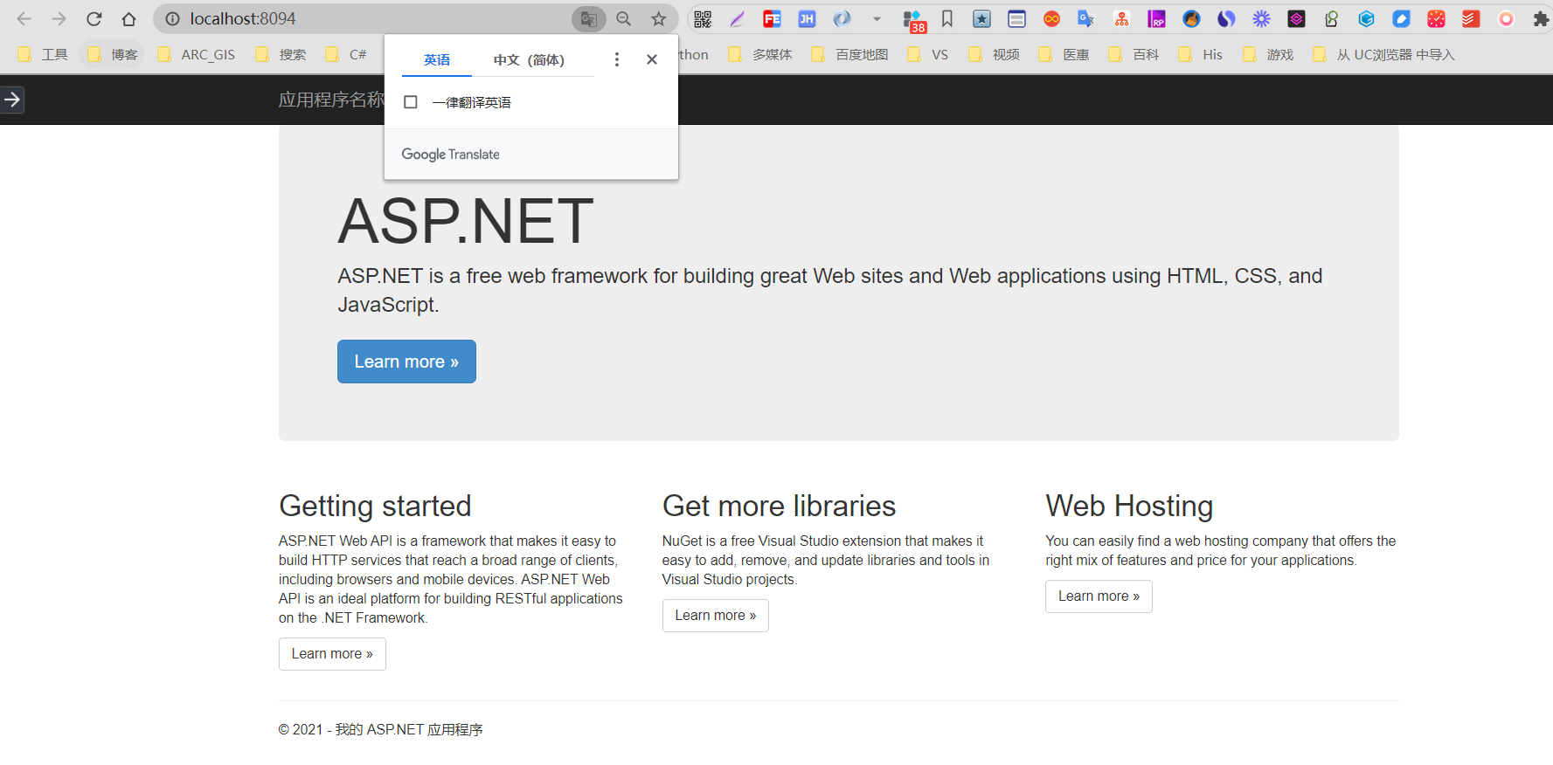
Task: Expand the small dropdown arrow in extension bar
Action: [x=877, y=18]
